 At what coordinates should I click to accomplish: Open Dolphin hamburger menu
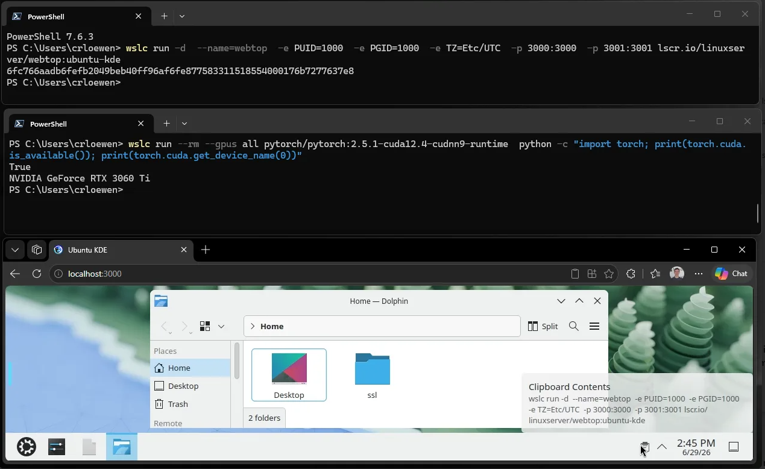coord(594,326)
